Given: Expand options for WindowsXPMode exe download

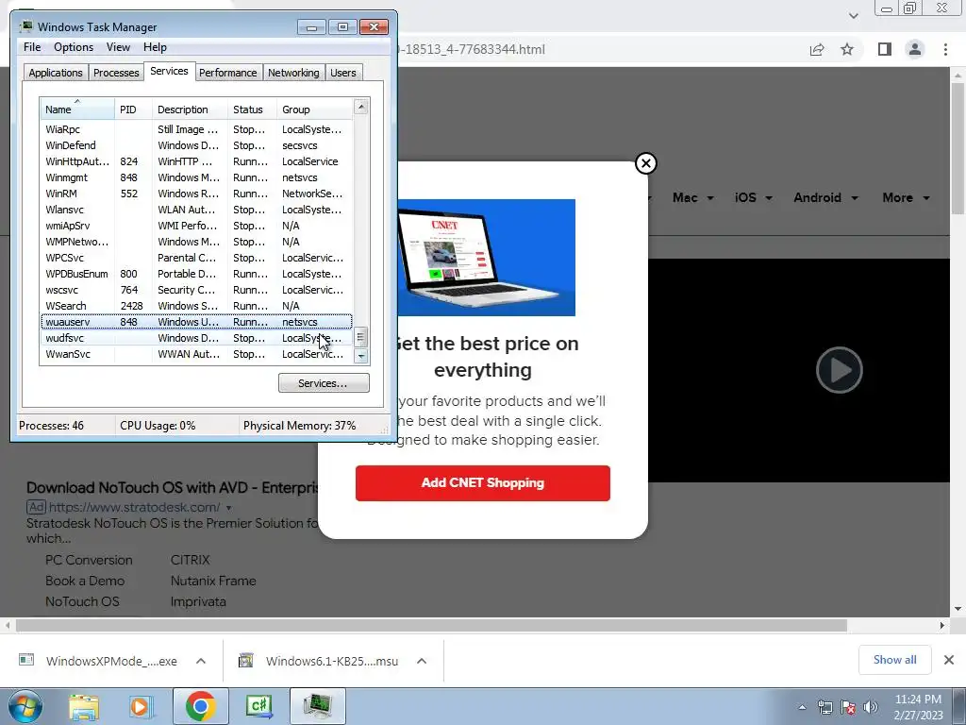Looking at the screenshot, I should tap(201, 661).
